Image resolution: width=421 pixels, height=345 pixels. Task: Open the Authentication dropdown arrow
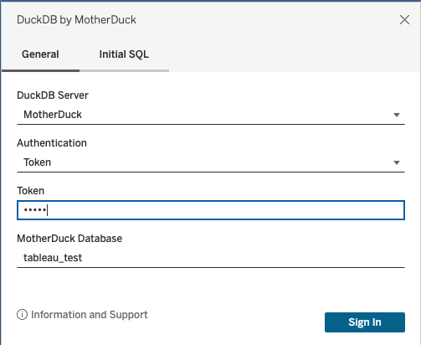[397, 162]
